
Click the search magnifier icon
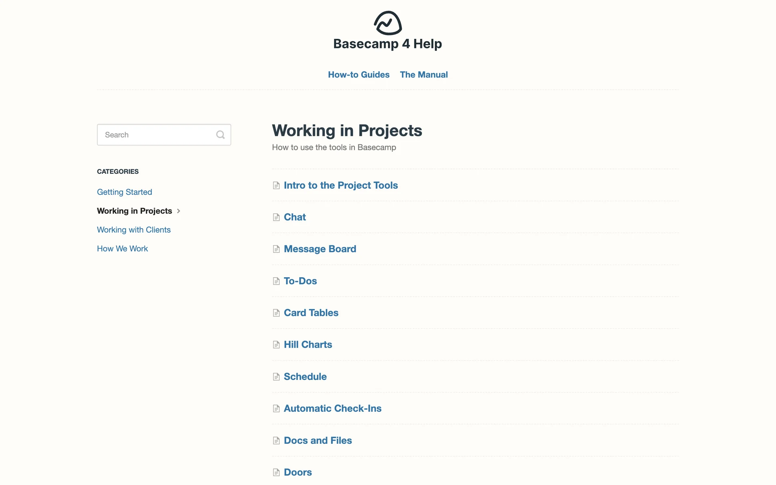coord(220,135)
